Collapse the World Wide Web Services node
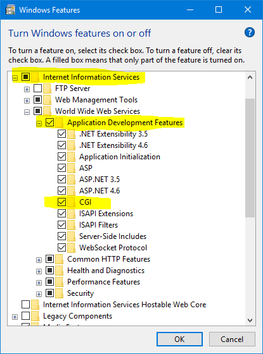263x354 pixels. tap(27, 113)
